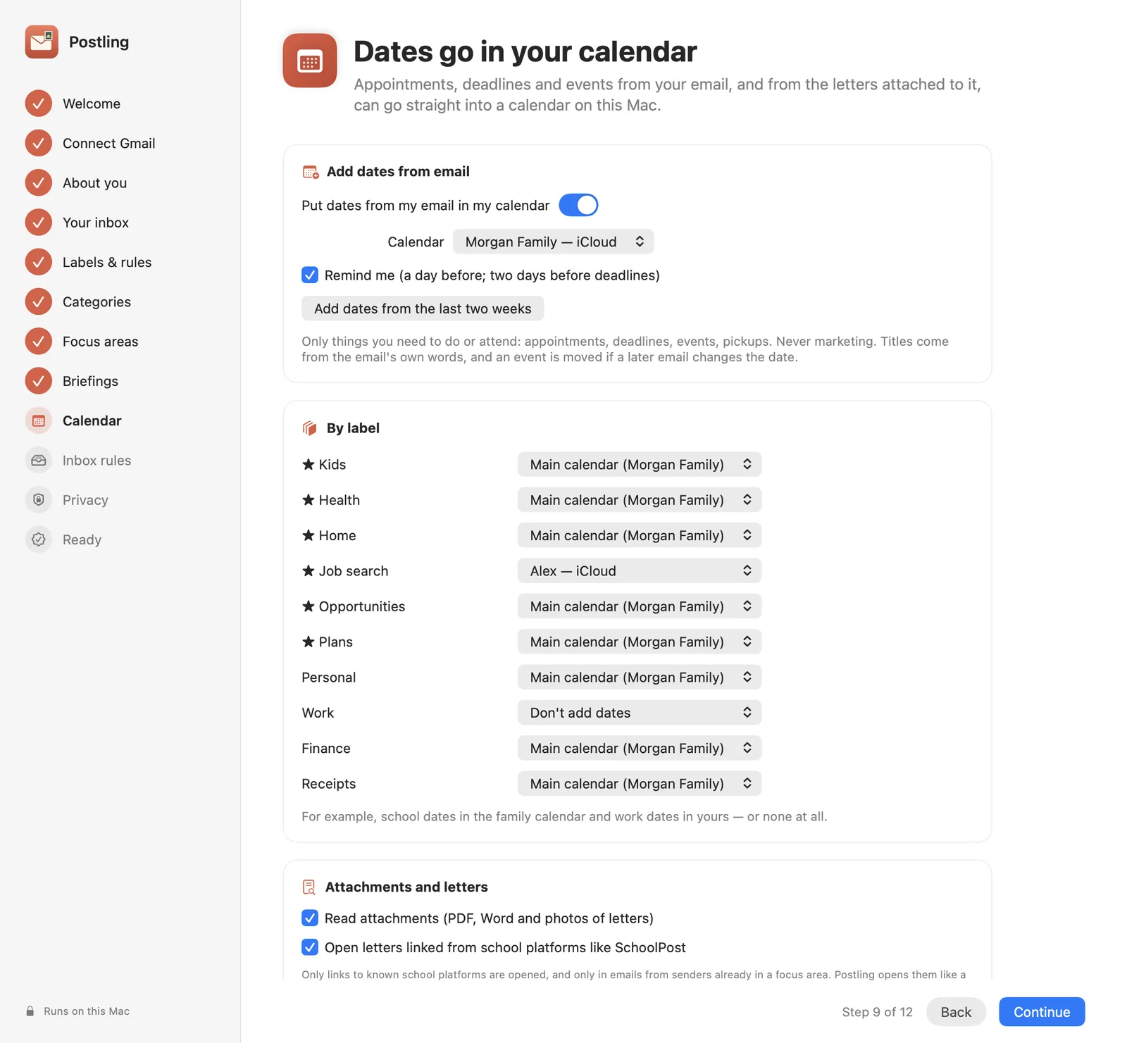
Task: Uncheck Open letters linked from school platforms
Action: tap(310, 947)
